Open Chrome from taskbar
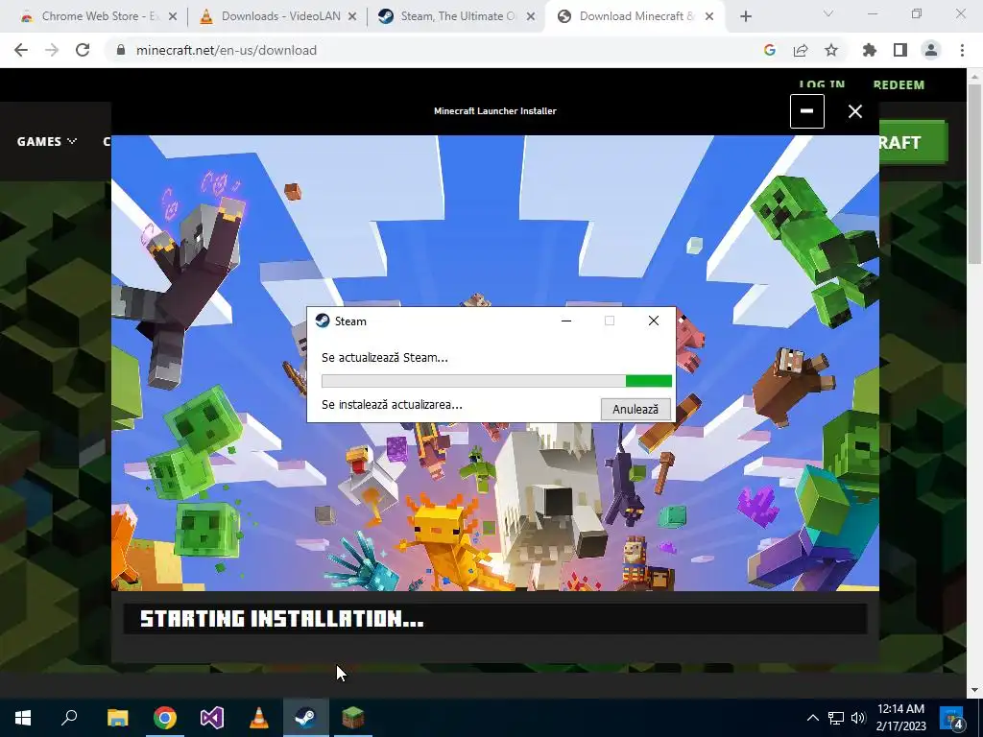The width and height of the screenshot is (983, 737). coord(165,718)
